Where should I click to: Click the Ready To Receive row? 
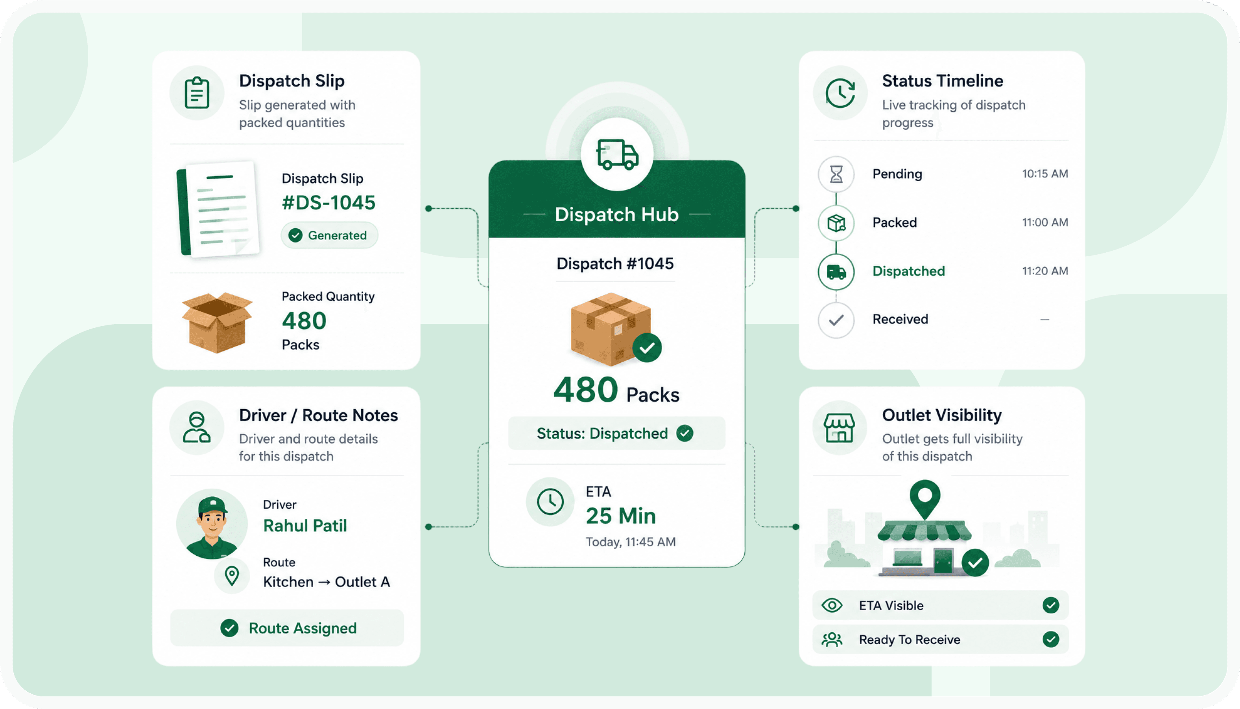tap(940, 639)
